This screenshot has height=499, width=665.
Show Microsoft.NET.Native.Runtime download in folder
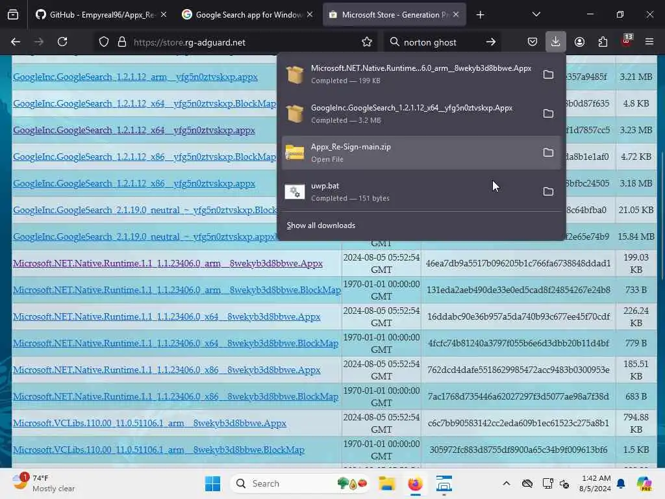pos(548,75)
